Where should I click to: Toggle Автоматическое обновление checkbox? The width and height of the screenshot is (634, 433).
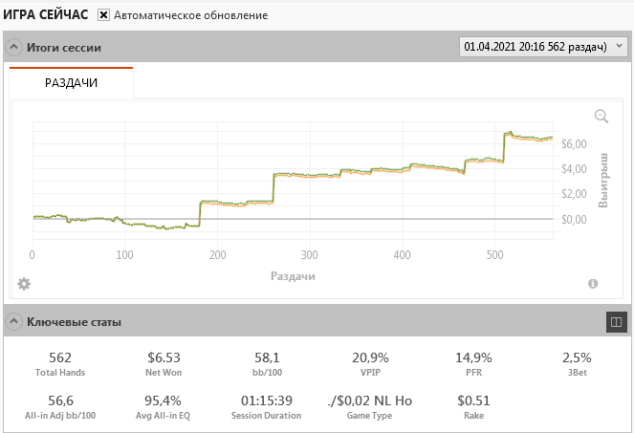pyautogui.click(x=103, y=15)
